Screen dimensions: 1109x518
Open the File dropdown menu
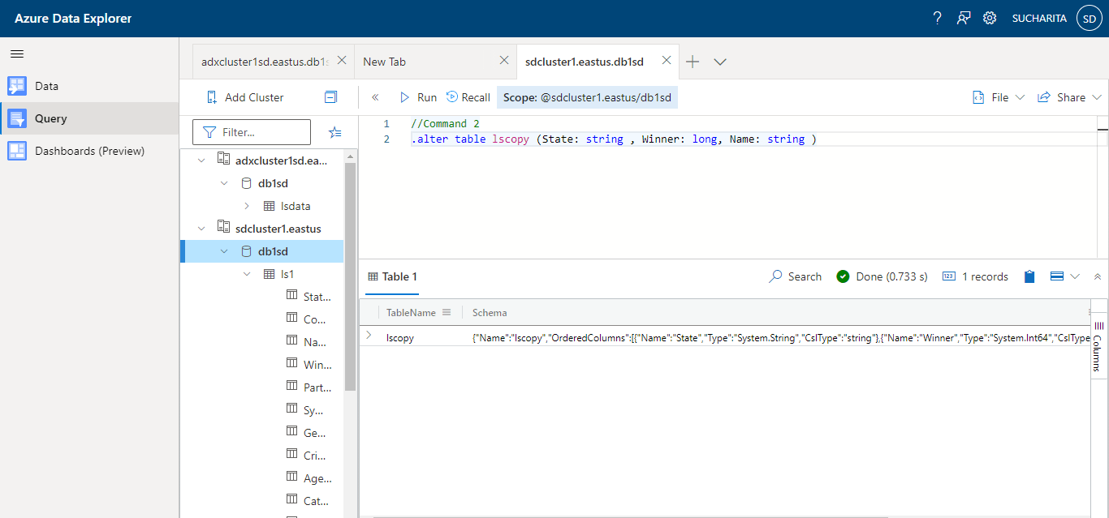999,97
